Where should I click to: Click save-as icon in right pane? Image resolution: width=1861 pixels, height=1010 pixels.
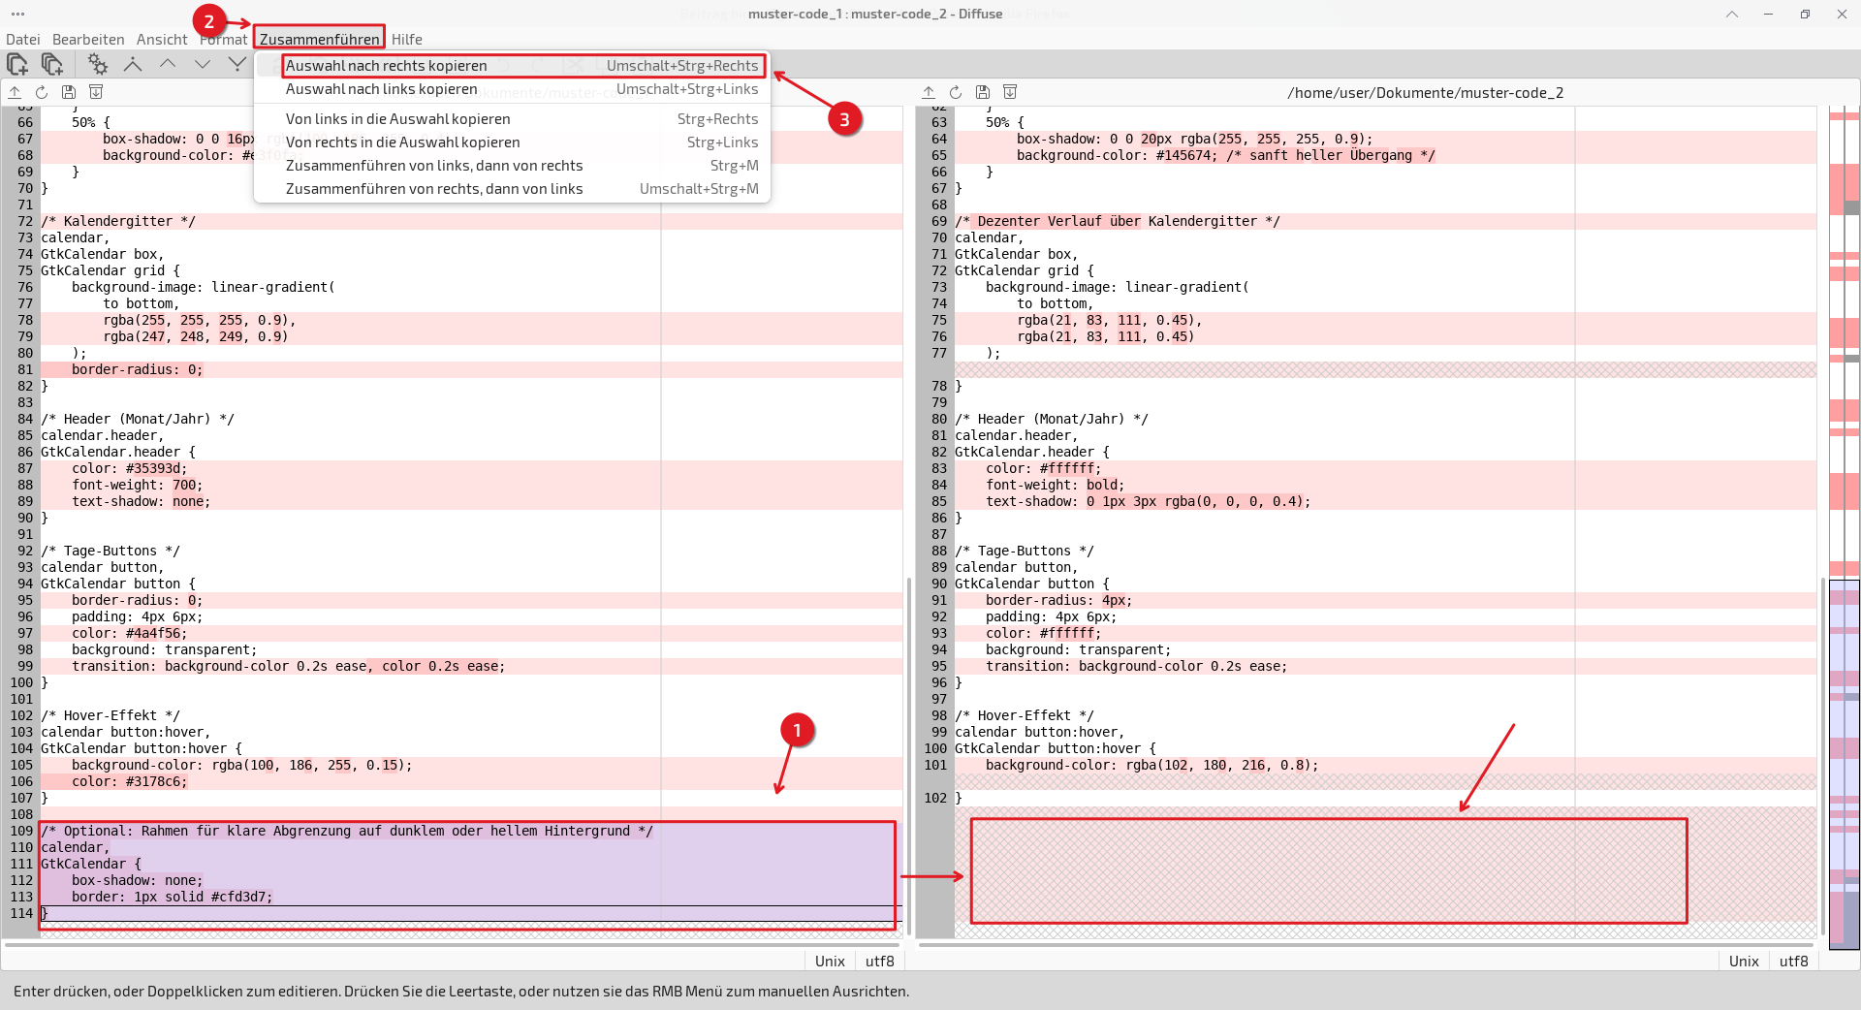(x=1010, y=92)
